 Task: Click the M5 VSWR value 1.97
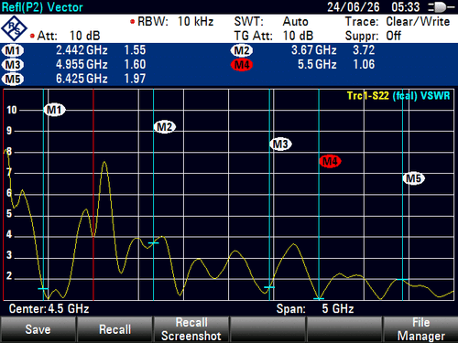(x=135, y=79)
